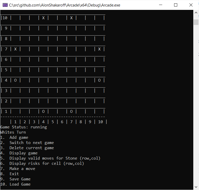
Task: Click the row label 8 on the board
Action: [6, 38]
